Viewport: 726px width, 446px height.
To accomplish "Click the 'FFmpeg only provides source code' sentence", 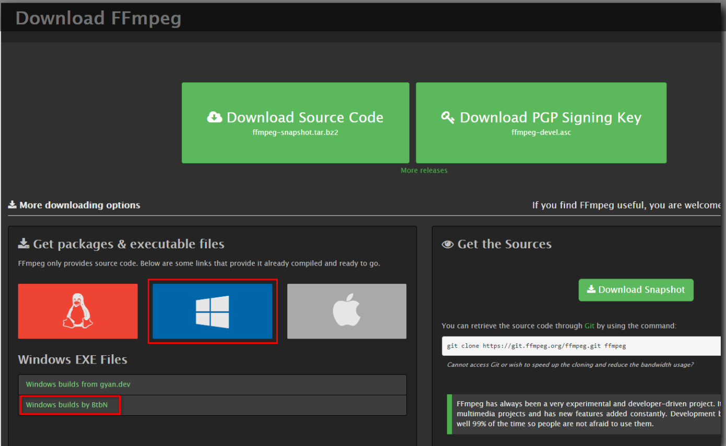I will (199, 263).
